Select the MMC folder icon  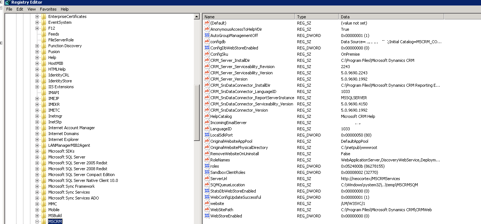pos(44,204)
